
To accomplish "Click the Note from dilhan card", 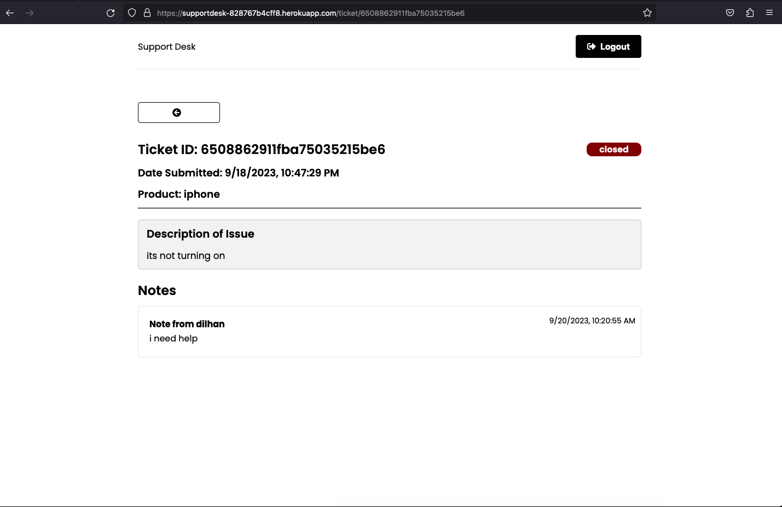I will [x=389, y=331].
